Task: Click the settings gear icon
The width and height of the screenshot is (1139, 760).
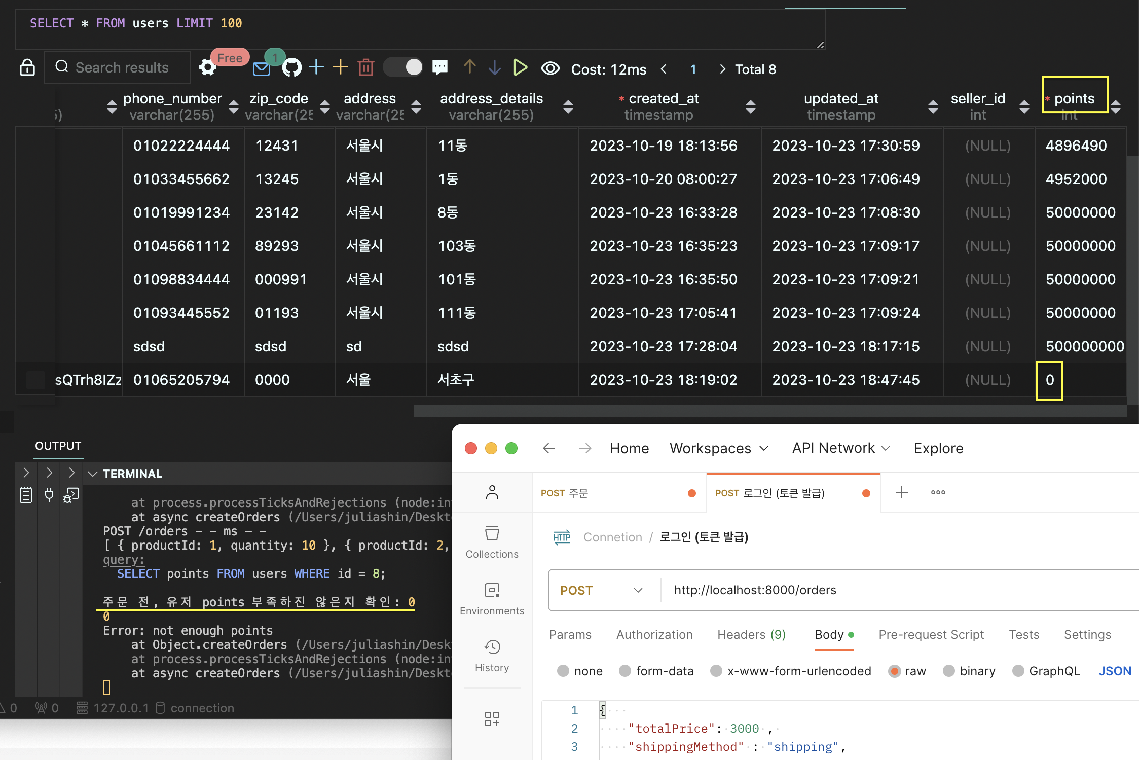Action: coord(207,67)
